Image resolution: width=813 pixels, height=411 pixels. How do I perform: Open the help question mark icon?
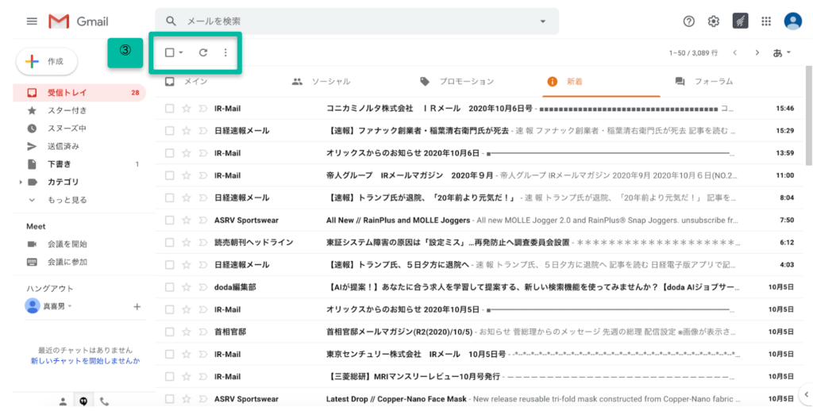point(689,21)
